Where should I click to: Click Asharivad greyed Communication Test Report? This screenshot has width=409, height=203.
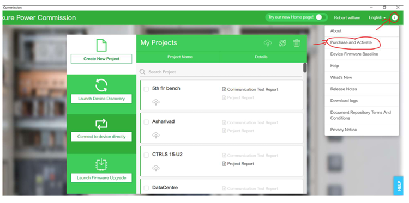coord(252,122)
